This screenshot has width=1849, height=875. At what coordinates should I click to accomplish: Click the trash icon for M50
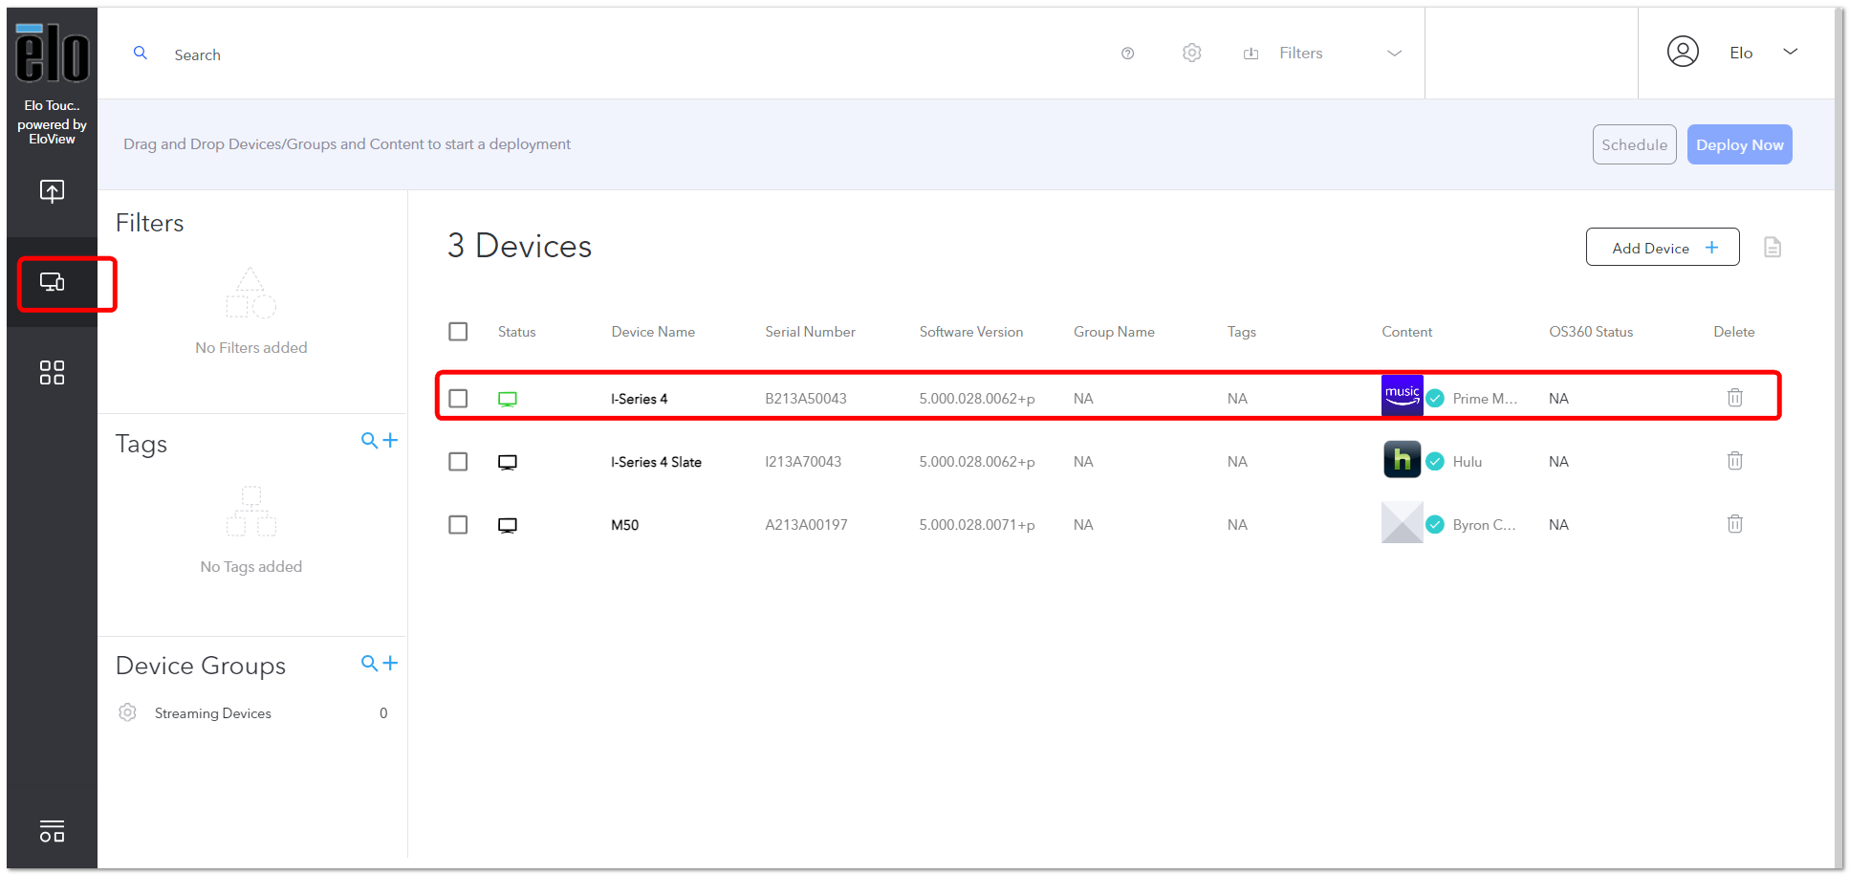(x=1735, y=524)
